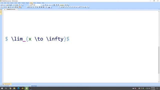
Task: Click the Save toolbar icon
Action: [x=9, y=5]
